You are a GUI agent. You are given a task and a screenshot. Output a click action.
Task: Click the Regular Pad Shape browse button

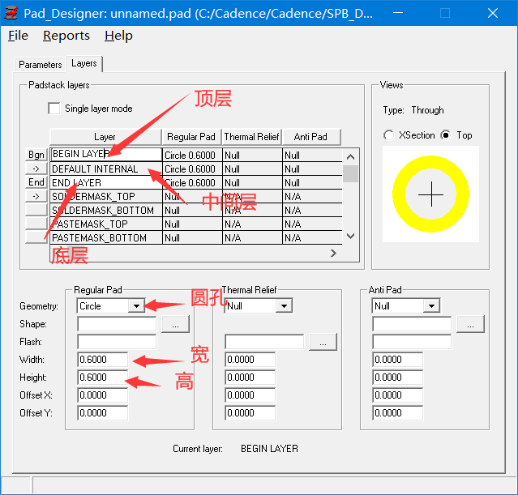(x=174, y=324)
